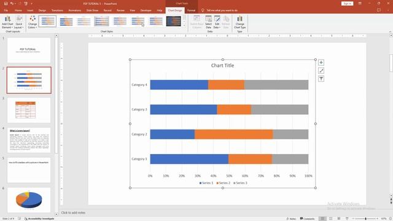Select slide 6 pie chart thumbnail
This screenshot has width=393, height=221.
tap(29, 200)
